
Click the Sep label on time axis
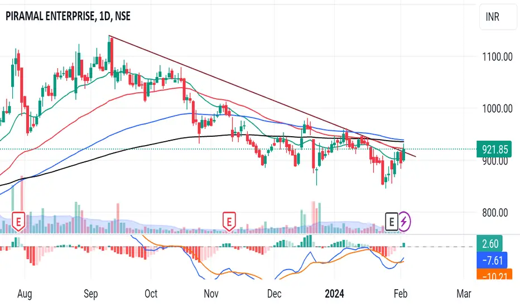[x=90, y=294]
